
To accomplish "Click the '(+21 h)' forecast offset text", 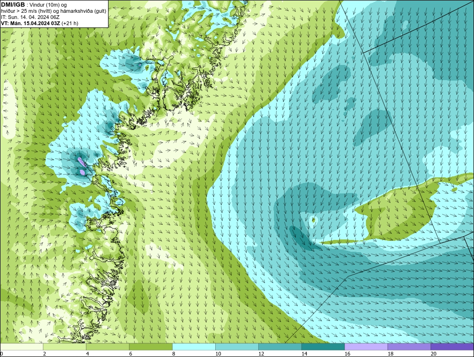I will pos(70,23).
